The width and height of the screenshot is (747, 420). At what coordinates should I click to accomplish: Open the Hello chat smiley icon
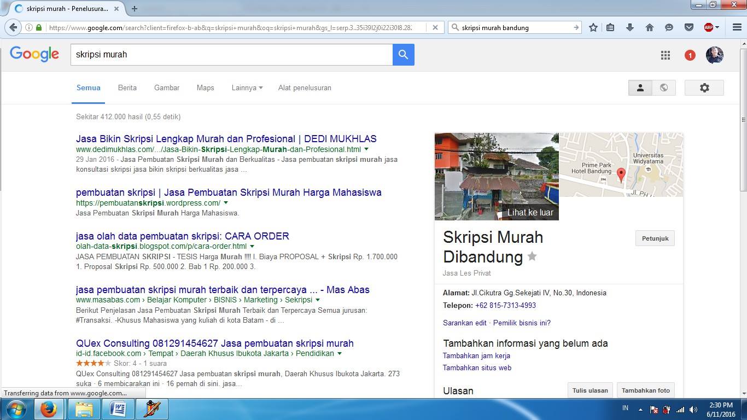(x=669, y=27)
